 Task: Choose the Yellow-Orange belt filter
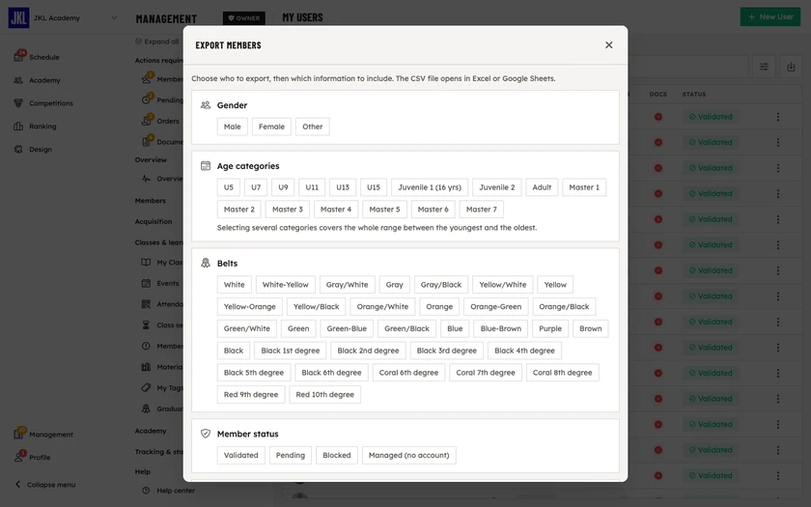click(250, 307)
